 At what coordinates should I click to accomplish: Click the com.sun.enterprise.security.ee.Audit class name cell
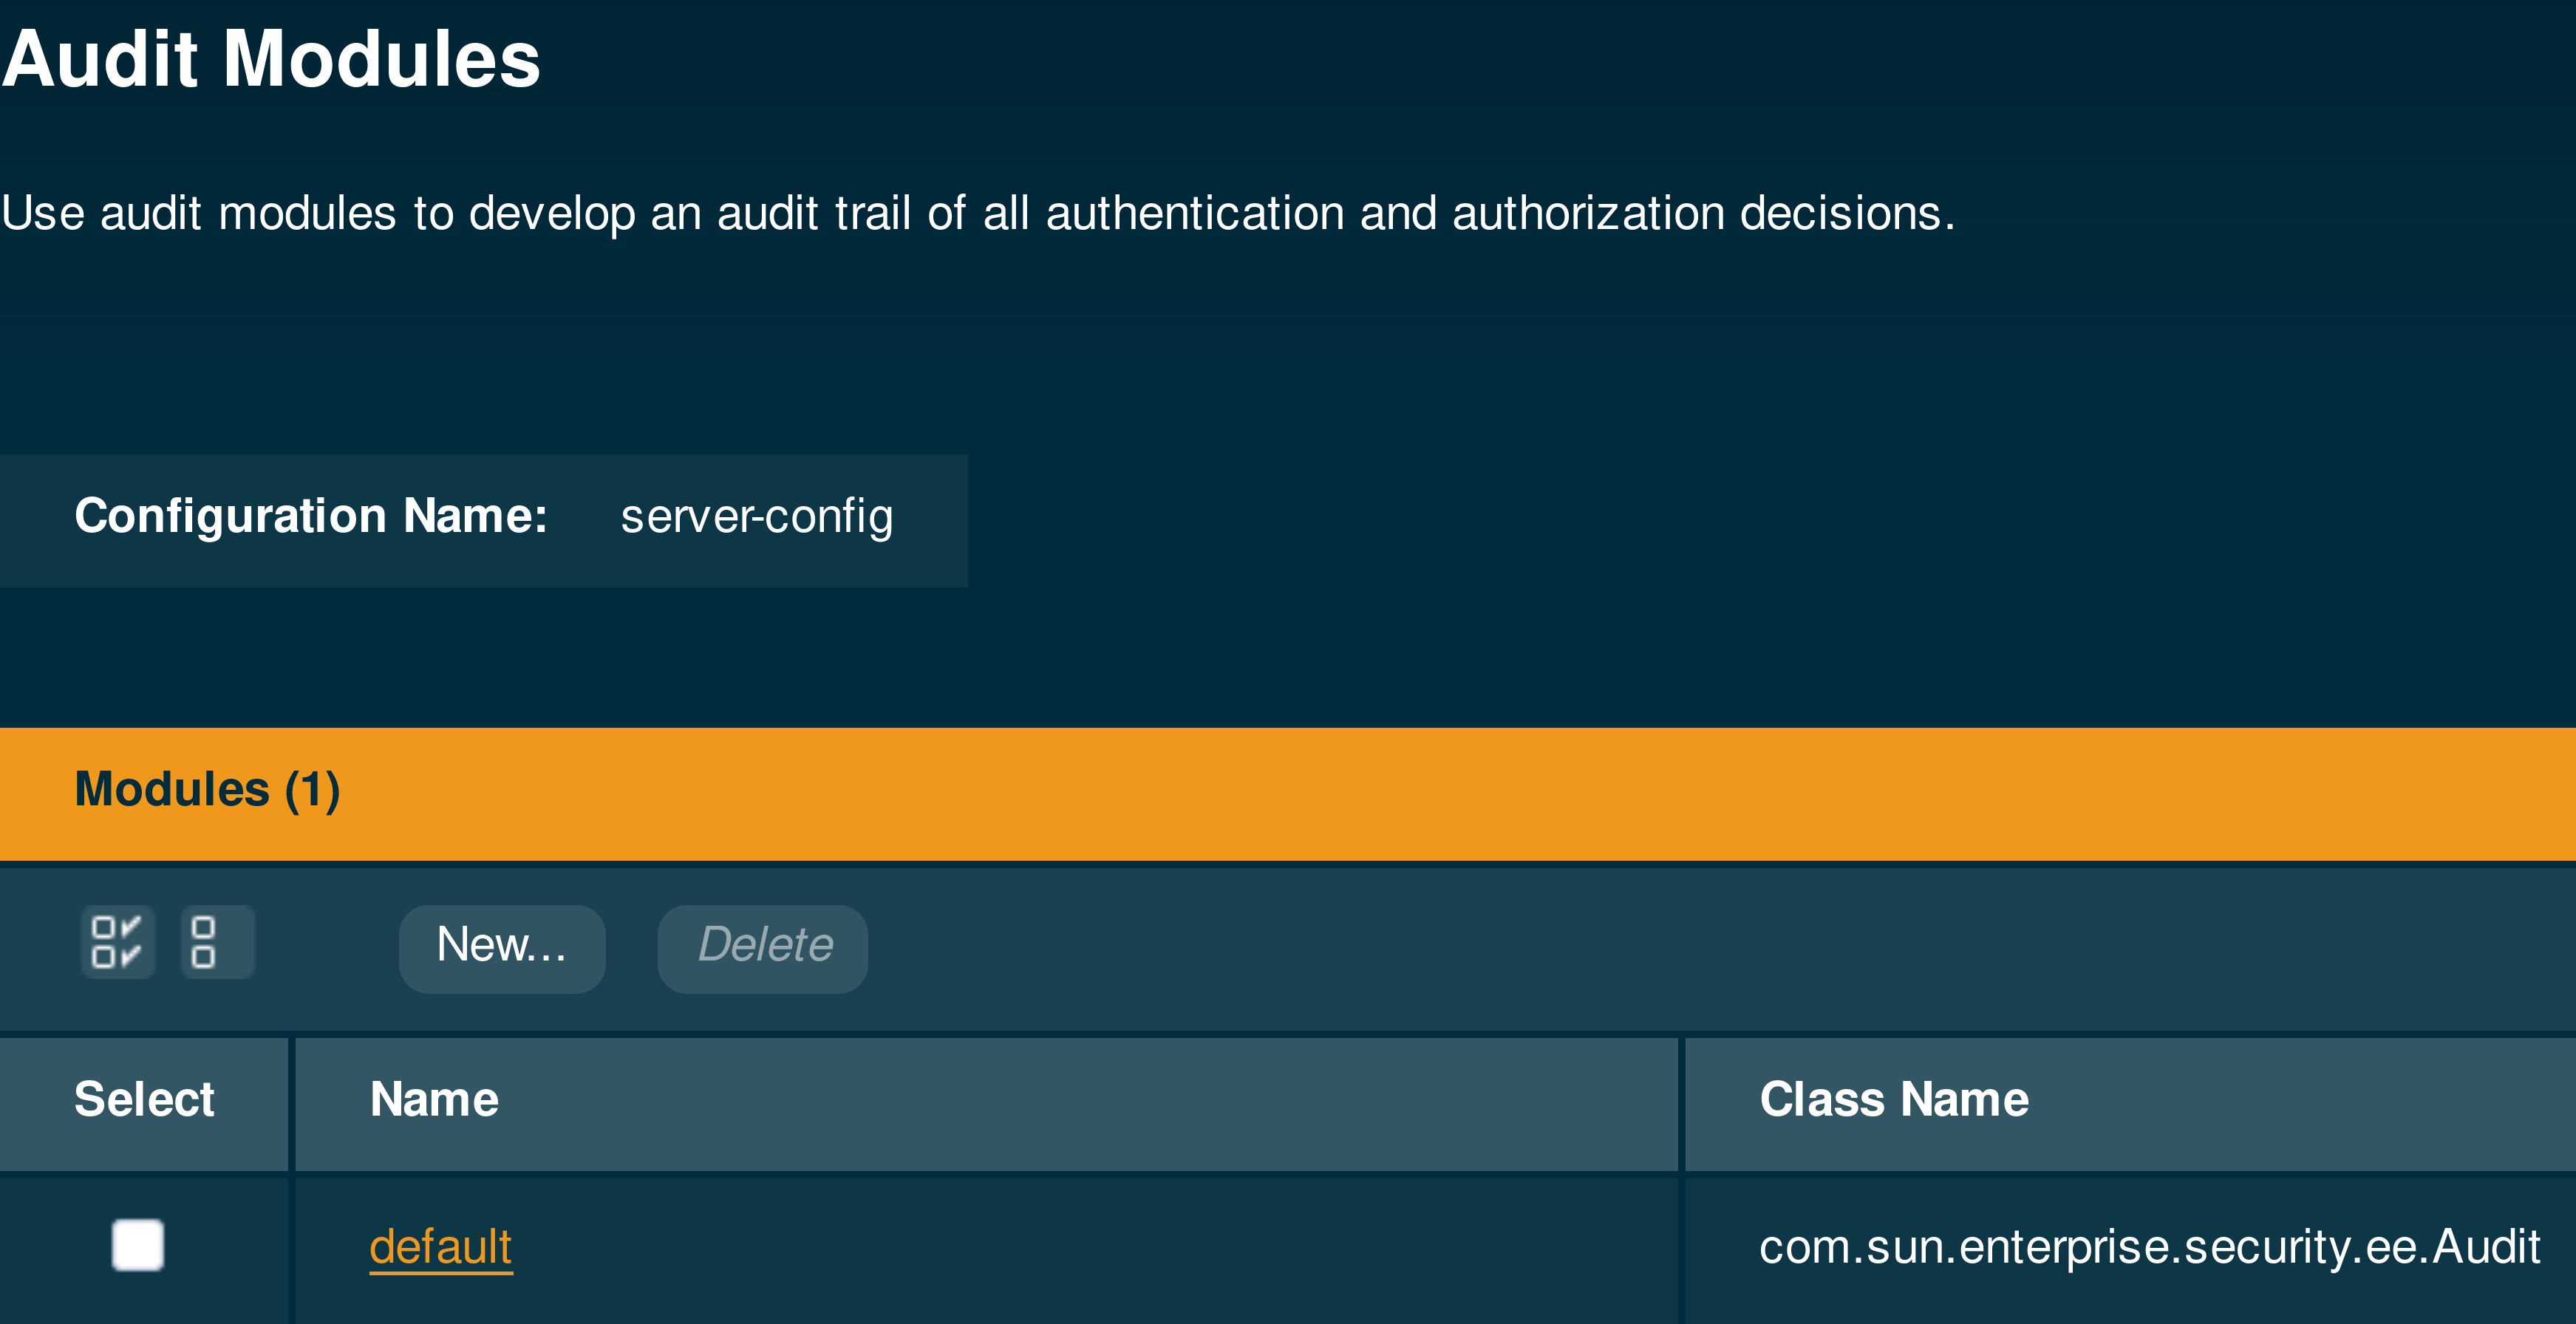tap(2148, 1247)
